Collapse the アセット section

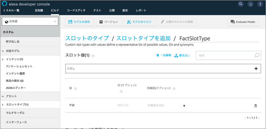pos(3,96)
